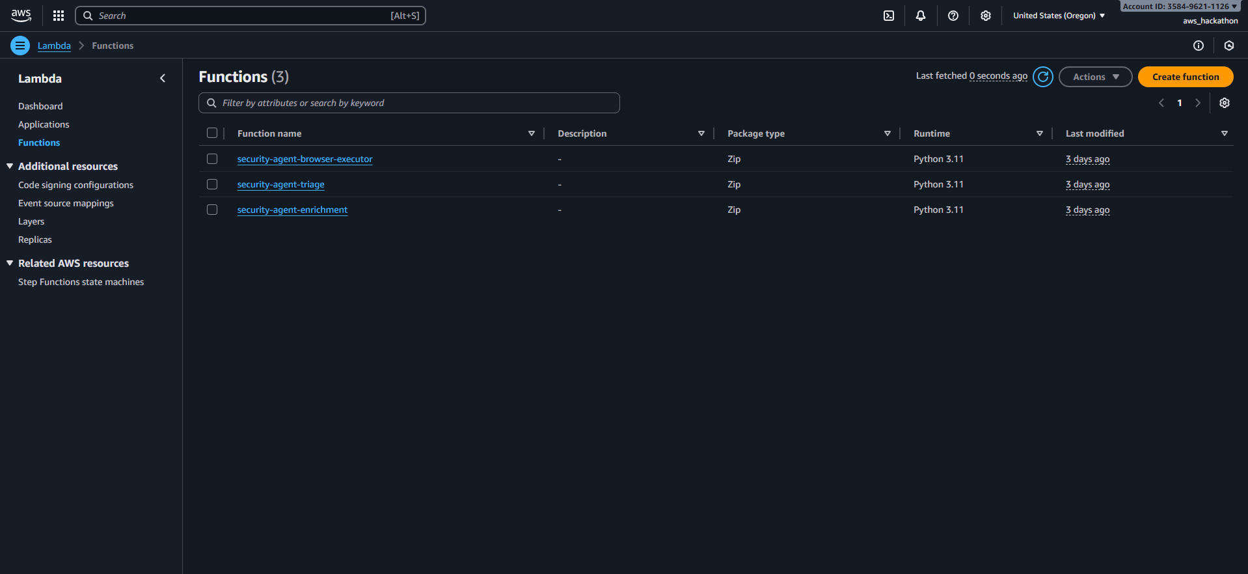
Task: Sort by Runtime column arrow
Action: click(1040, 133)
